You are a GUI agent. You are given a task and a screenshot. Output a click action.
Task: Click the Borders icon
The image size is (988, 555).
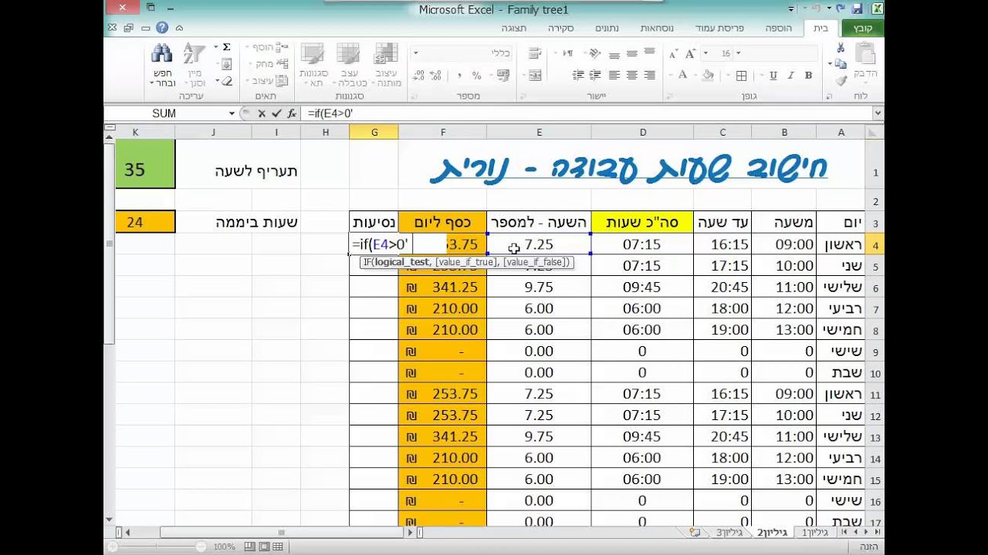click(741, 76)
